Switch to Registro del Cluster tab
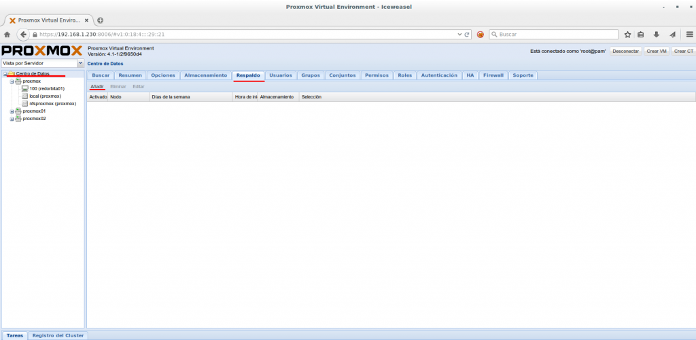Image resolution: width=696 pixels, height=340 pixels. 57,335
